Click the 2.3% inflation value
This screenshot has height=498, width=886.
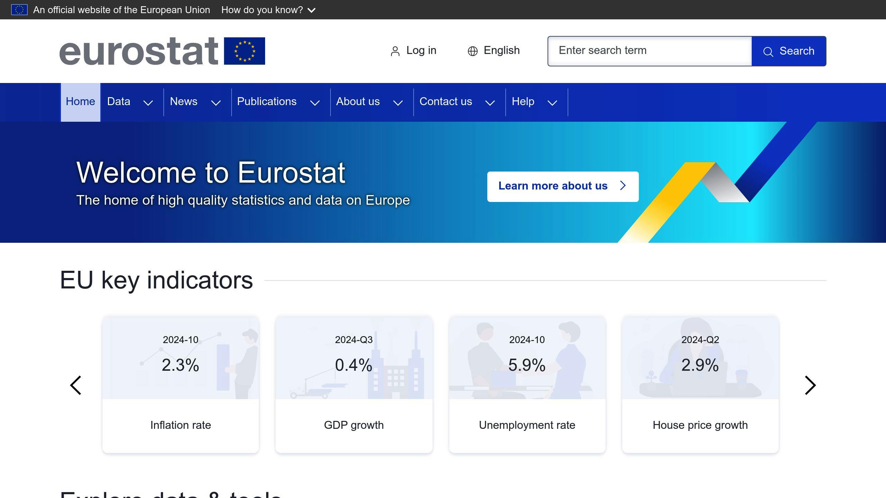tap(180, 365)
